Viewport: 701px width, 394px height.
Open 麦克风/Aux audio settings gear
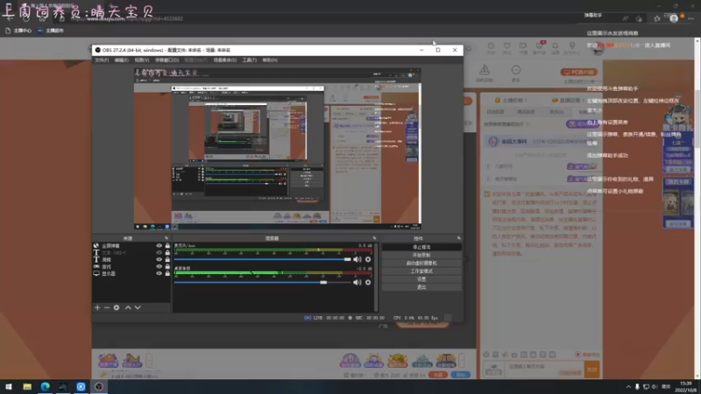click(x=368, y=259)
